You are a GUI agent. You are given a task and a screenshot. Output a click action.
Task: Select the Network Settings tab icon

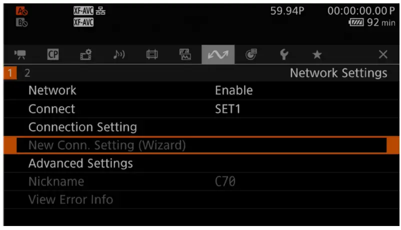pyautogui.click(x=215, y=55)
